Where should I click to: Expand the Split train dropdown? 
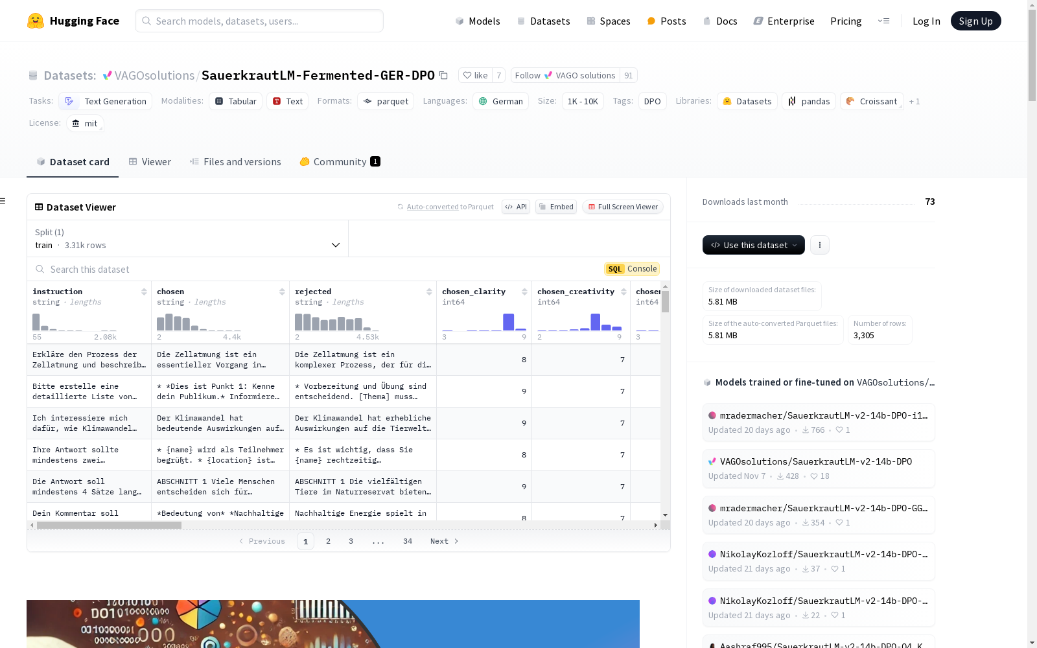point(188,238)
